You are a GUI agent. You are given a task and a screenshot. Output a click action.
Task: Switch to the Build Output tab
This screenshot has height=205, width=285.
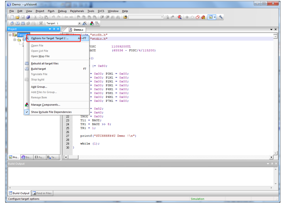[19, 193]
